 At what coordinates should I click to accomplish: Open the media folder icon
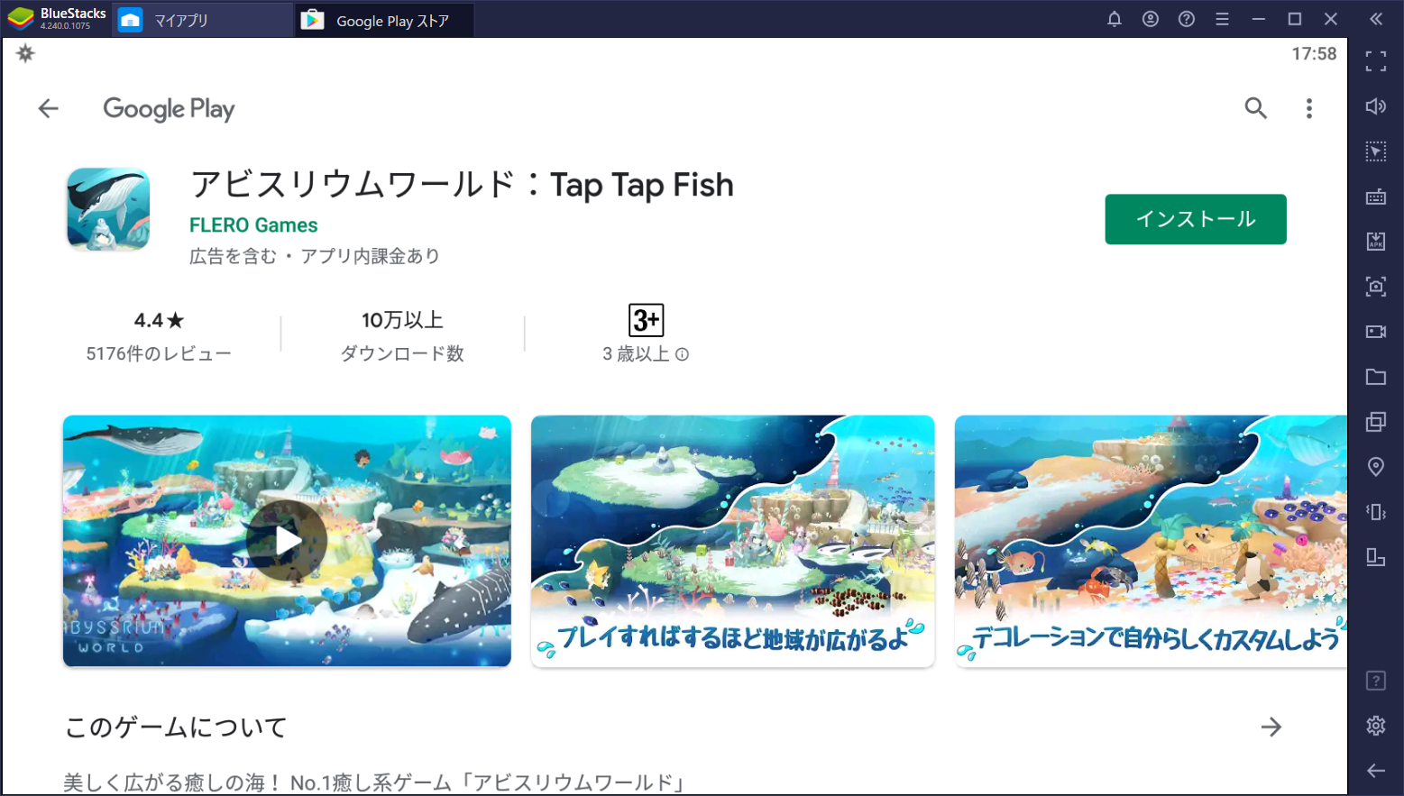(1376, 377)
